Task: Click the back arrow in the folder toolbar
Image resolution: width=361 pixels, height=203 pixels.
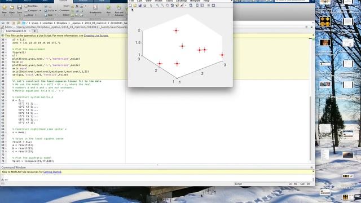Action: (3, 23)
